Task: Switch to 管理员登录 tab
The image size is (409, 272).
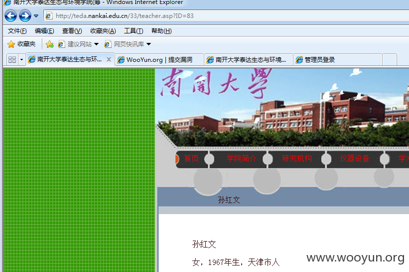Action: click(x=338, y=60)
